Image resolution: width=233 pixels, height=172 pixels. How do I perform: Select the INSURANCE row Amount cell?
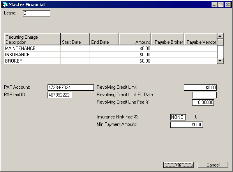pos(135,55)
